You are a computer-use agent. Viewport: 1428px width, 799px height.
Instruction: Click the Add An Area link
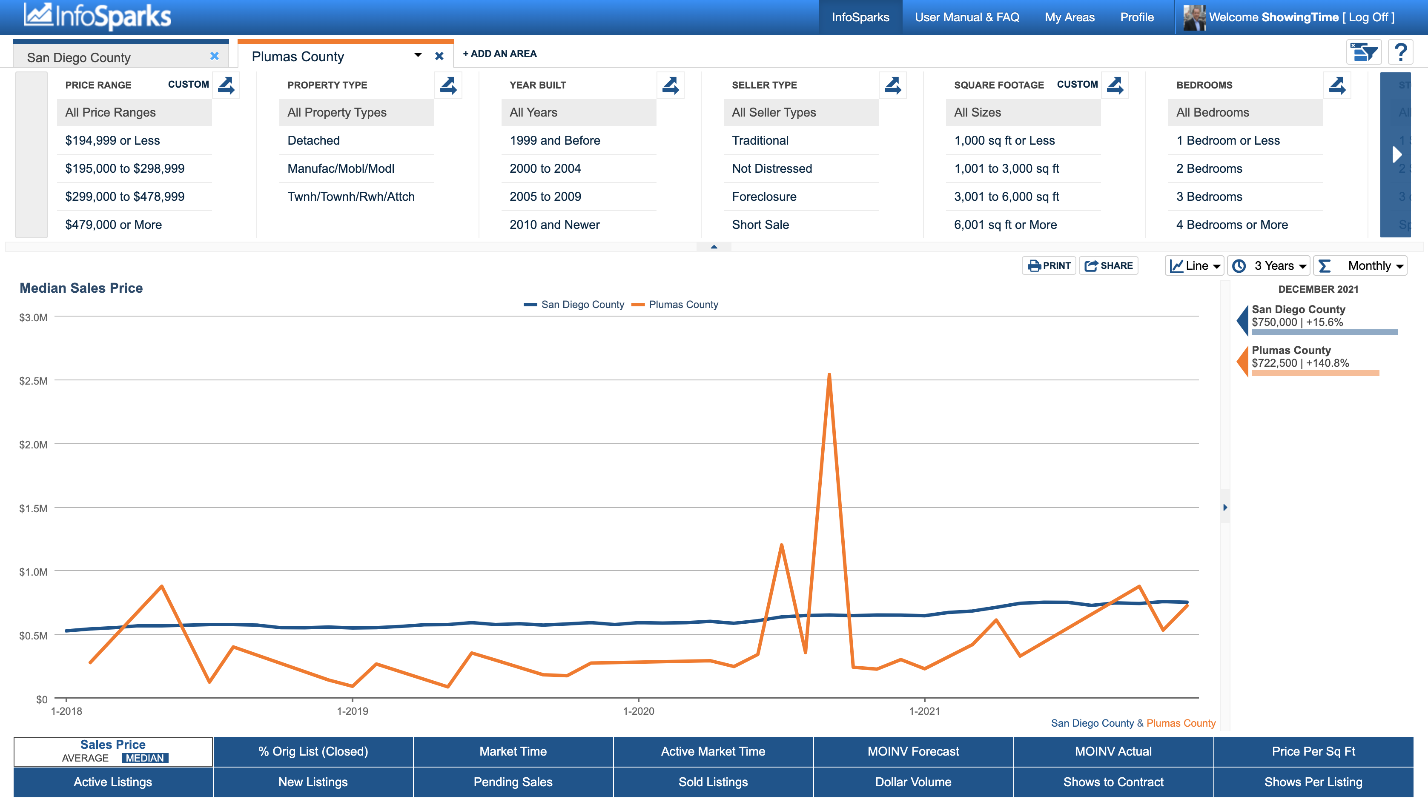click(x=499, y=54)
